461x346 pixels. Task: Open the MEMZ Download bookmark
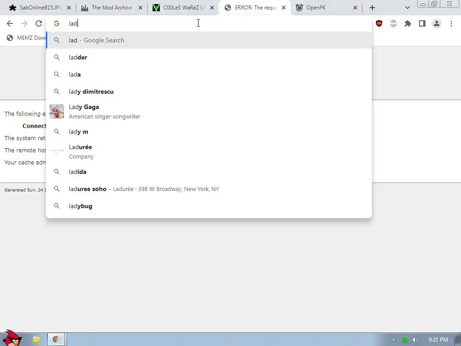pyautogui.click(x=27, y=38)
